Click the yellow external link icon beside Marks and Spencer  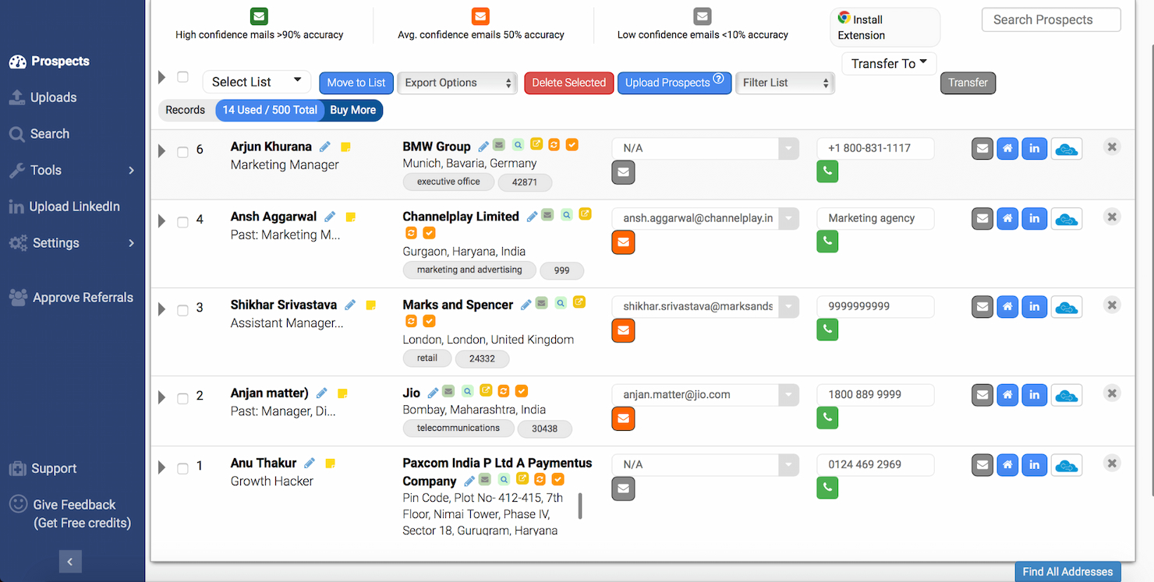tap(579, 302)
